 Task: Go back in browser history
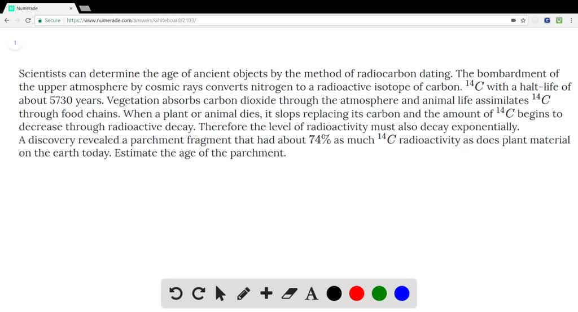(7, 20)
